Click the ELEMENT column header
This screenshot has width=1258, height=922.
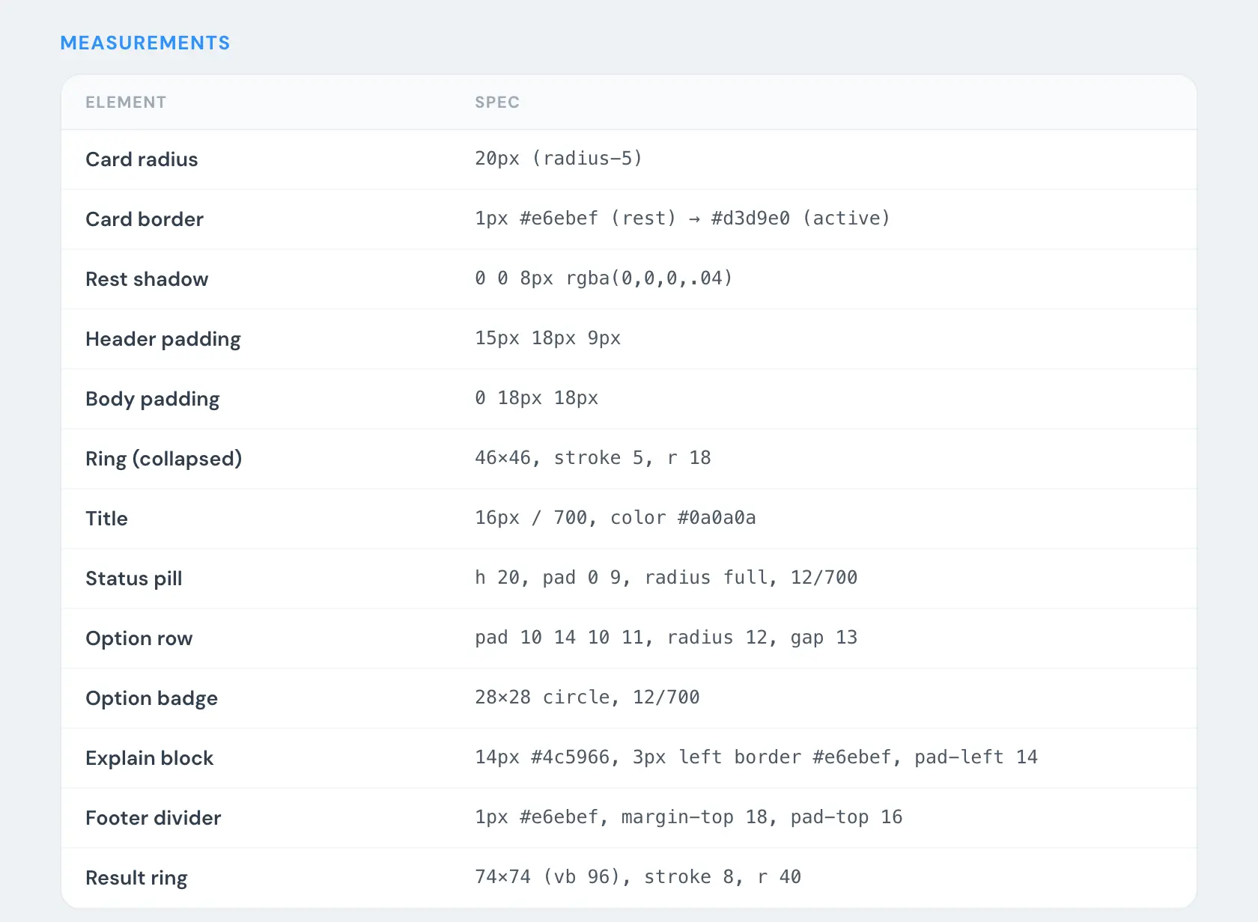126,103
